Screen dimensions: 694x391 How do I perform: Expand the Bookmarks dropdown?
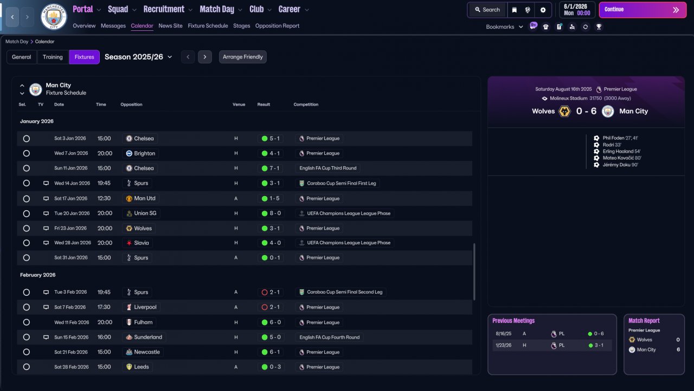coord(504,27)
